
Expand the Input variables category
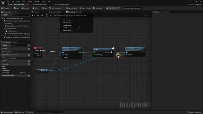pyautogui.click(x=1, y=66)
